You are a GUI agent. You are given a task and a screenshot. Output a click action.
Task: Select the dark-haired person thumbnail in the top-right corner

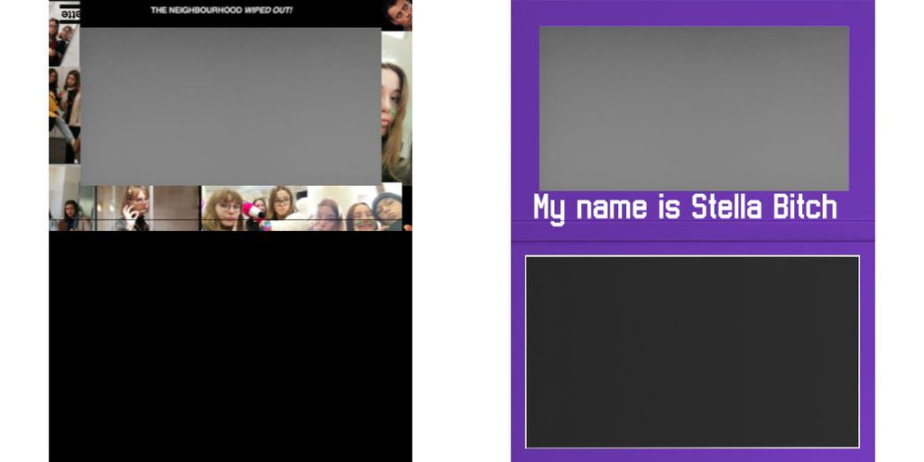click(398, 14)
